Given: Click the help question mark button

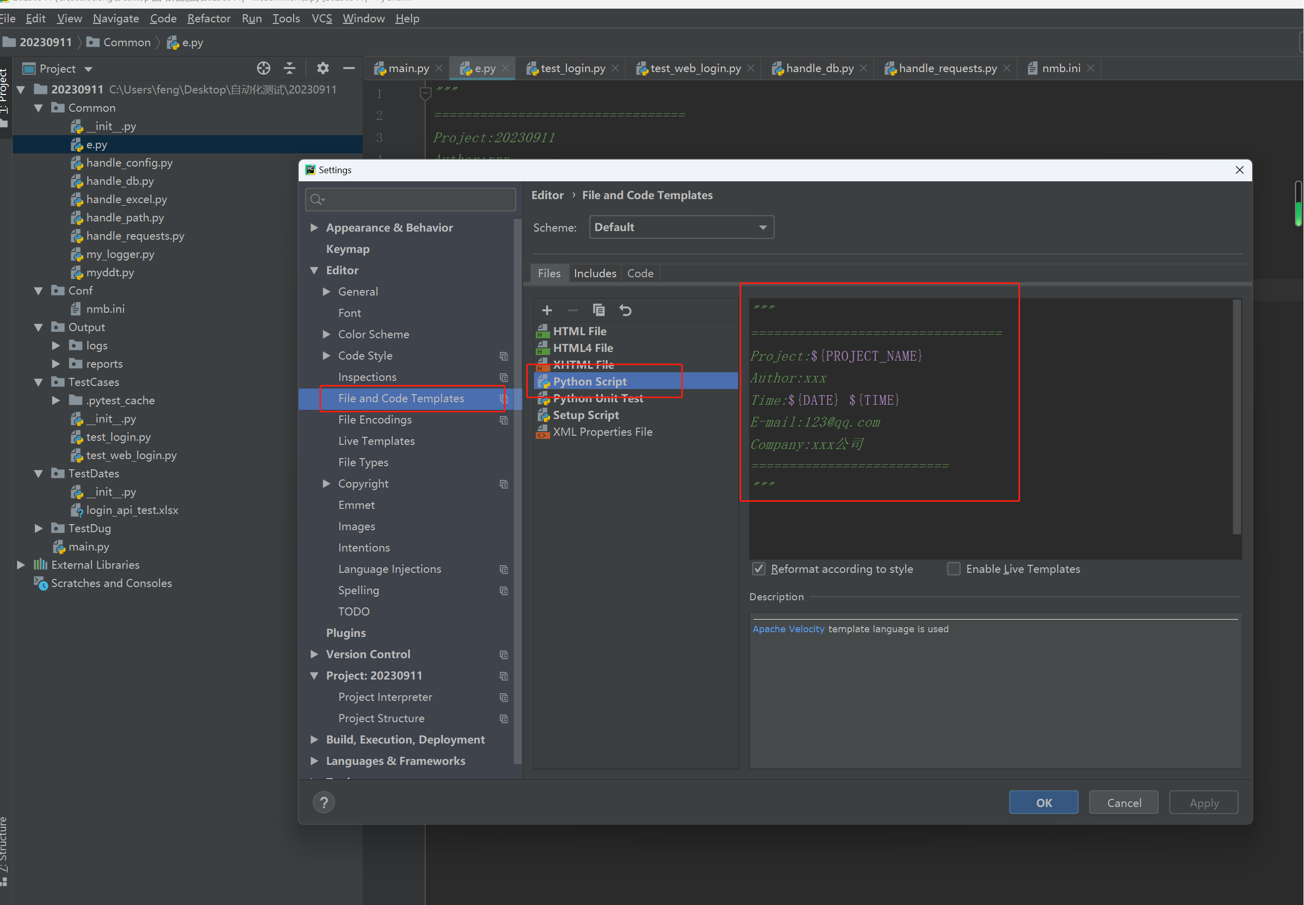Looking at the screenshot, I should point(323,802).
